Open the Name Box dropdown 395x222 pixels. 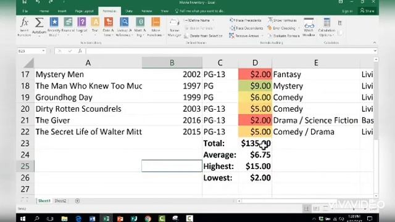click(43, 51)
